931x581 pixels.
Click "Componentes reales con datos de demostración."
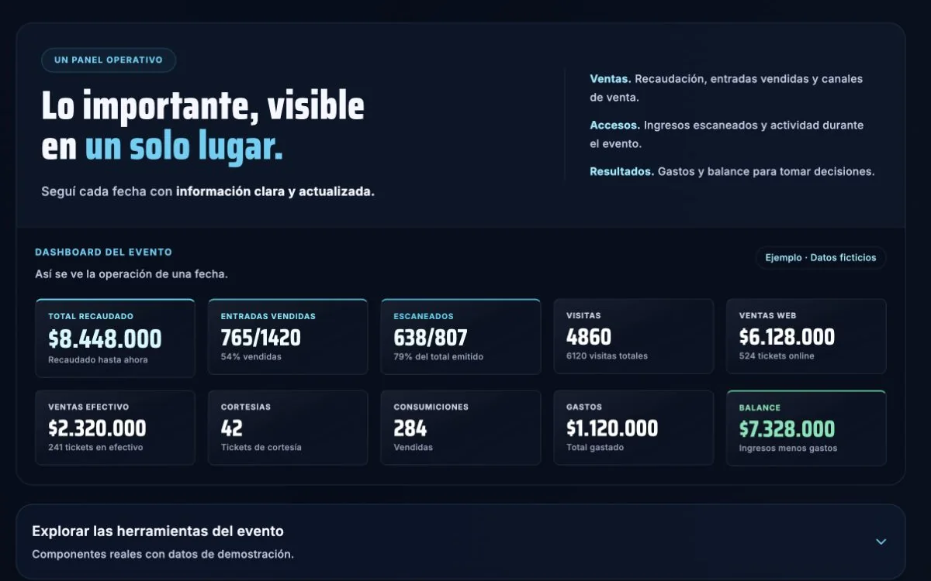pos(163,555)
